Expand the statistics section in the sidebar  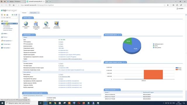click(x=6, y=44)
